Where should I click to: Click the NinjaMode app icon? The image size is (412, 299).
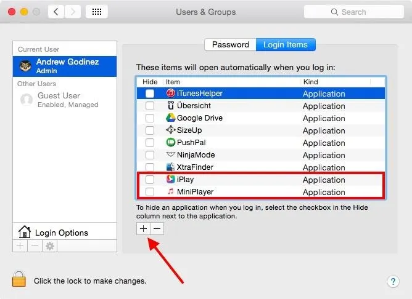point(171,154)
